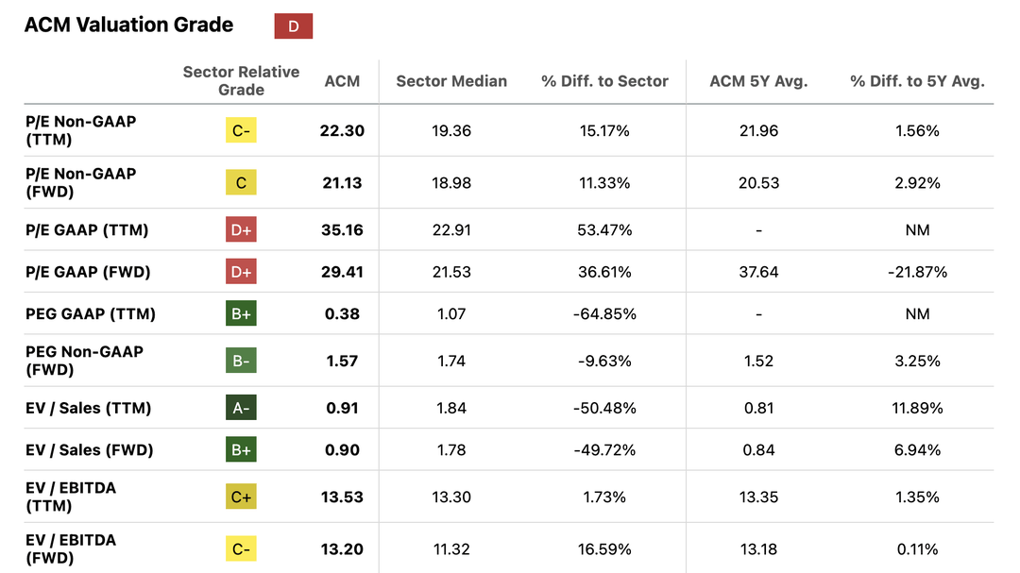Click the C grade badge for P/E Non-GAAP (FWD)
This screenshot has height=573, width=1020.
pyautogui.click(x=241, y=183)
